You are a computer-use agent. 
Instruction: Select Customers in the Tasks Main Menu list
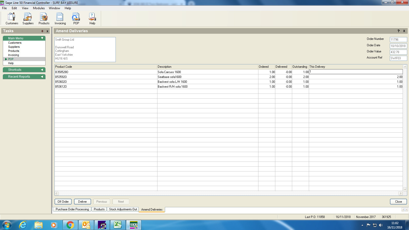(x=15, y=43)
